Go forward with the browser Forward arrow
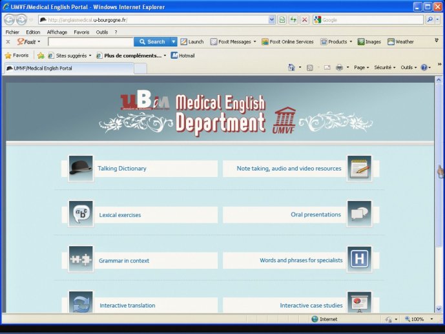The width and height of the screenshot is (445, 334). pos(21,20)
